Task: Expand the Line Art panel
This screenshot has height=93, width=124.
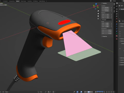Action: tap(121, 60)
